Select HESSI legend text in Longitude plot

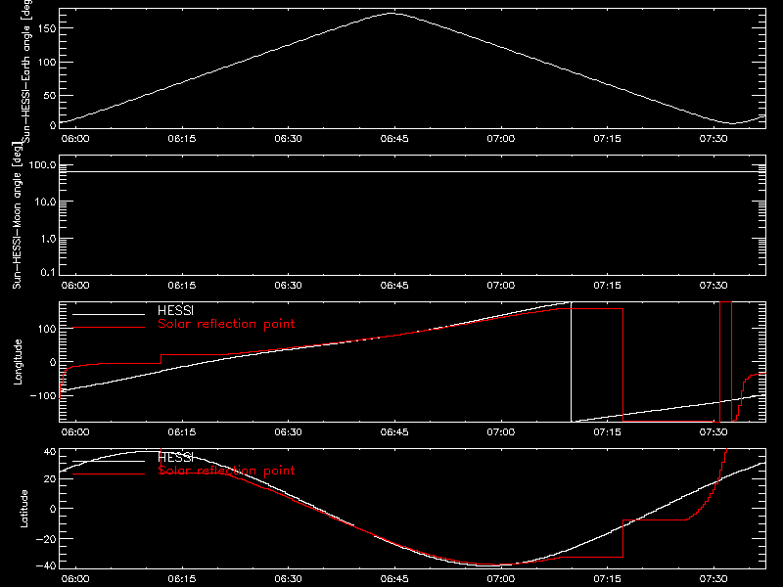click(175, 310)
